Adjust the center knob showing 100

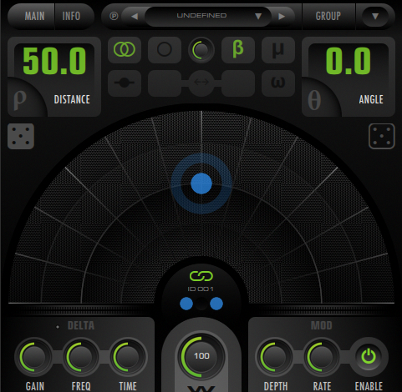[201, 356]
